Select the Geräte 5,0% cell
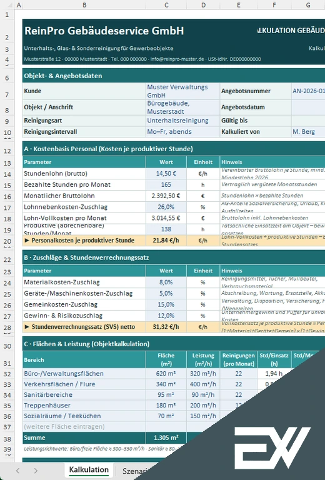 [x=166, y=293]
